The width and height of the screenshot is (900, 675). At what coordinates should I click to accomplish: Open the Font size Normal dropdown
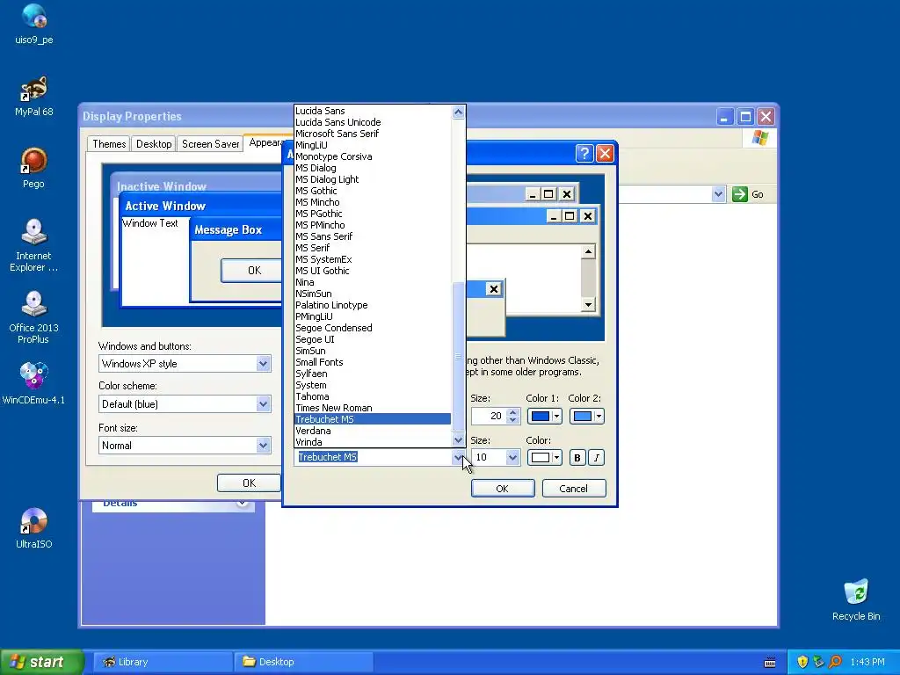pos(263,446)
